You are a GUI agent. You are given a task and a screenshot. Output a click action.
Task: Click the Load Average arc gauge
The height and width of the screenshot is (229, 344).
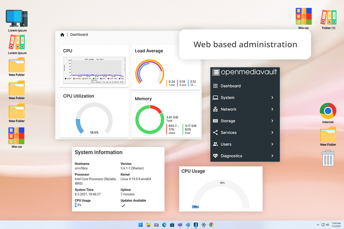(150, 72)
